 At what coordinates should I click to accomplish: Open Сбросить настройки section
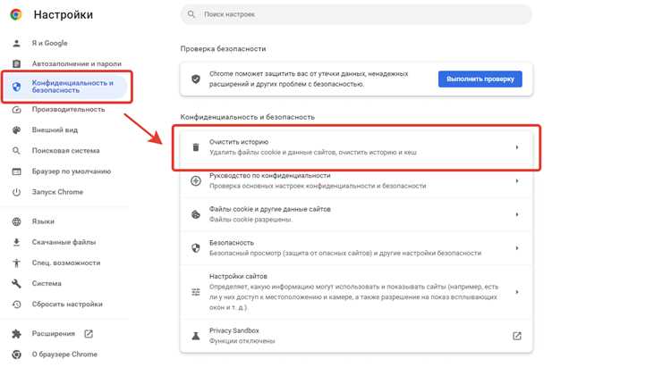tap(67, 304)
